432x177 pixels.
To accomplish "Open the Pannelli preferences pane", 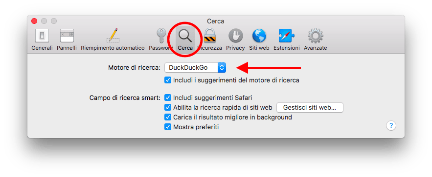I will pyautogui.click(x=67, y=40).
